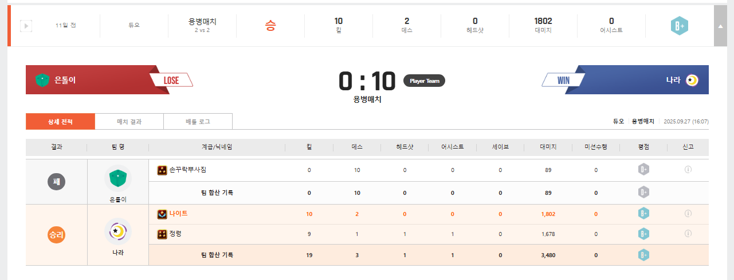Switch to the 매치 결과 tab

[x=129, y=121]
